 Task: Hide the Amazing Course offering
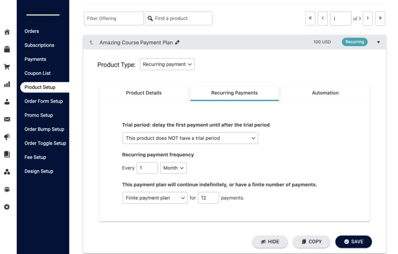(x=270, y=242)
